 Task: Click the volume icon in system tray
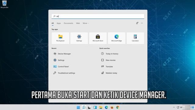click(x=181, y=107)
